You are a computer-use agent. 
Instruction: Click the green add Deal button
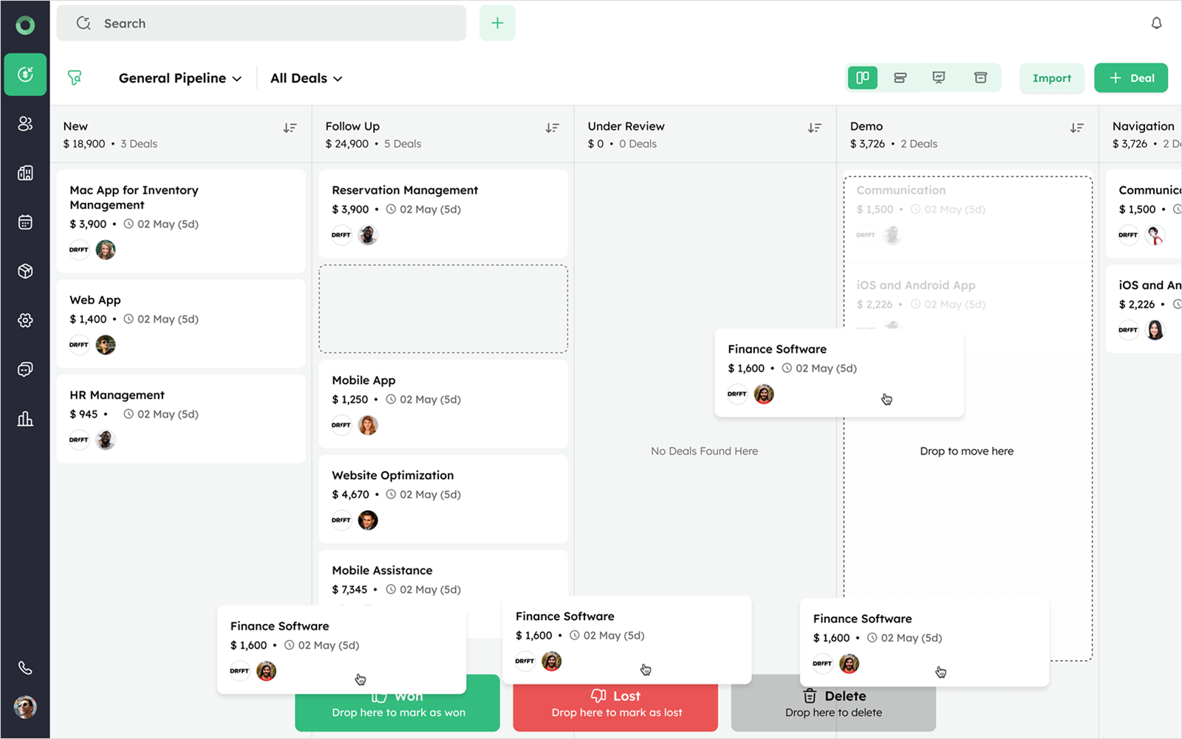(x=1130, y=78)
